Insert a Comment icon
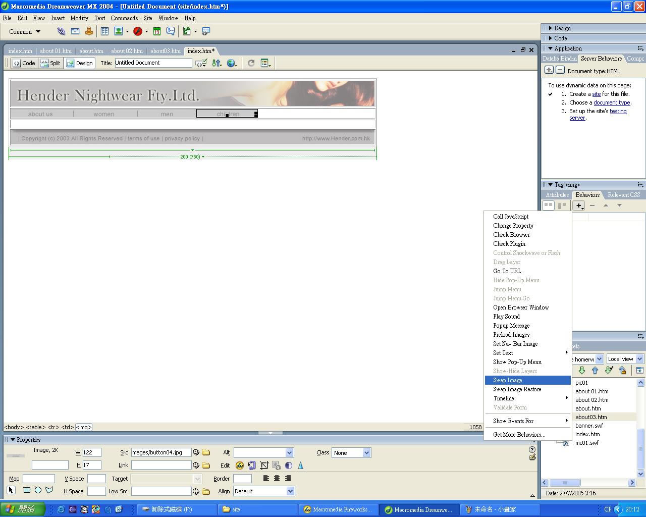 pyautogui.click(x=171, y=31)
